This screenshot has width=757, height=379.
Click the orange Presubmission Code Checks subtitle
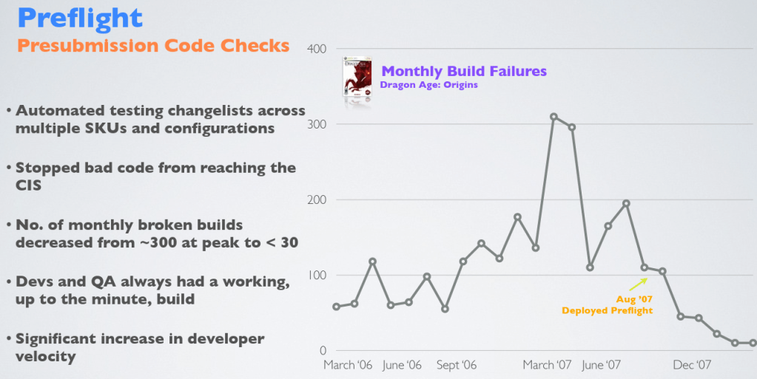(x=152, y=46)
